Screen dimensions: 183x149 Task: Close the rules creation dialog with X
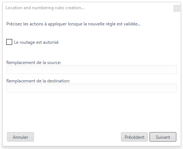pyautogui.click(x=177, y=8)
